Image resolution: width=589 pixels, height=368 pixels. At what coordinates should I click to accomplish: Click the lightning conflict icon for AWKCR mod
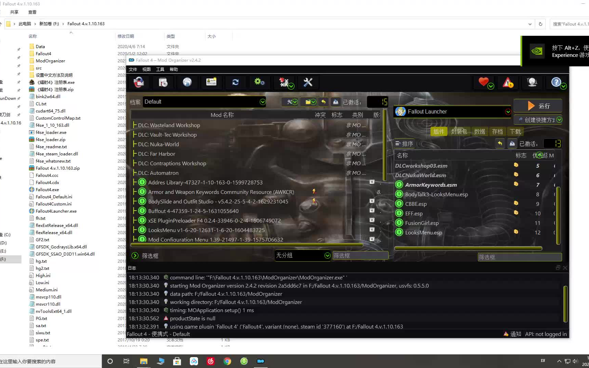pos(314,192)
